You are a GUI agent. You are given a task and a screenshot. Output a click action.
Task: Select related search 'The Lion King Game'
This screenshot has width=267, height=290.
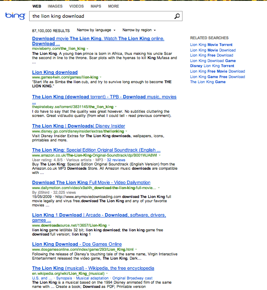(x=208, y=82)
